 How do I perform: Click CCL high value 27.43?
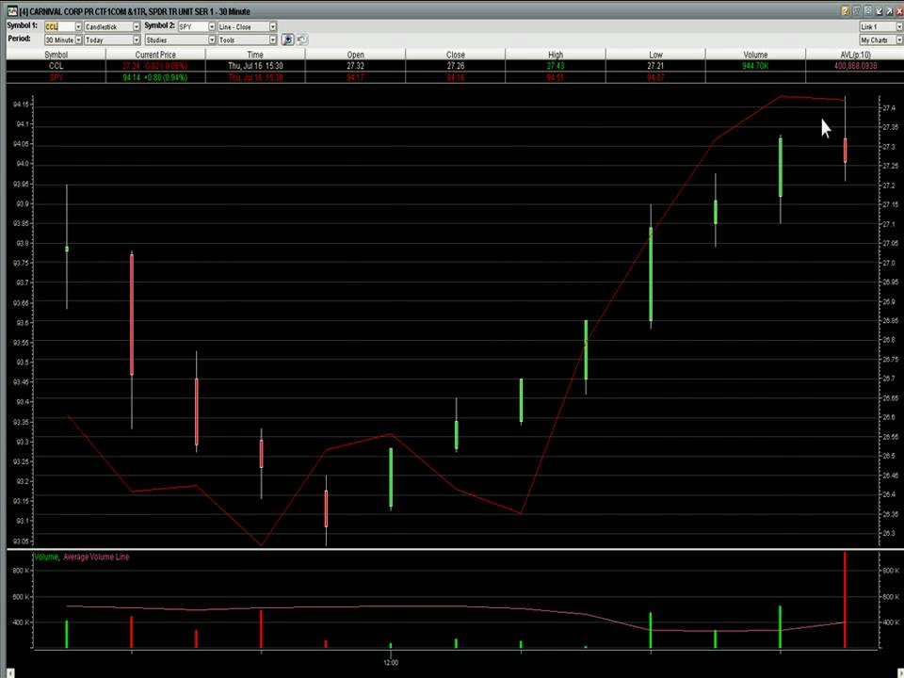click(556, 66)
